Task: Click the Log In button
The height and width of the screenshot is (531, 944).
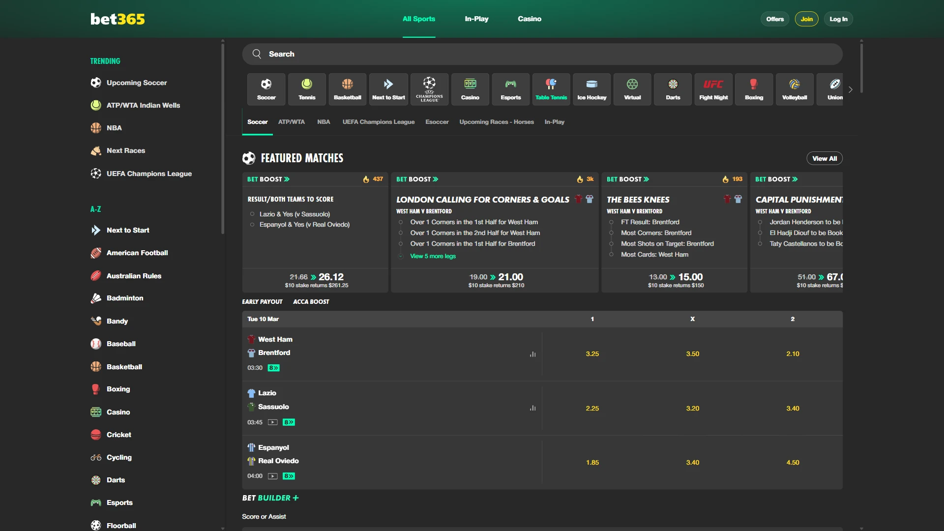Action: click(839, 19)
